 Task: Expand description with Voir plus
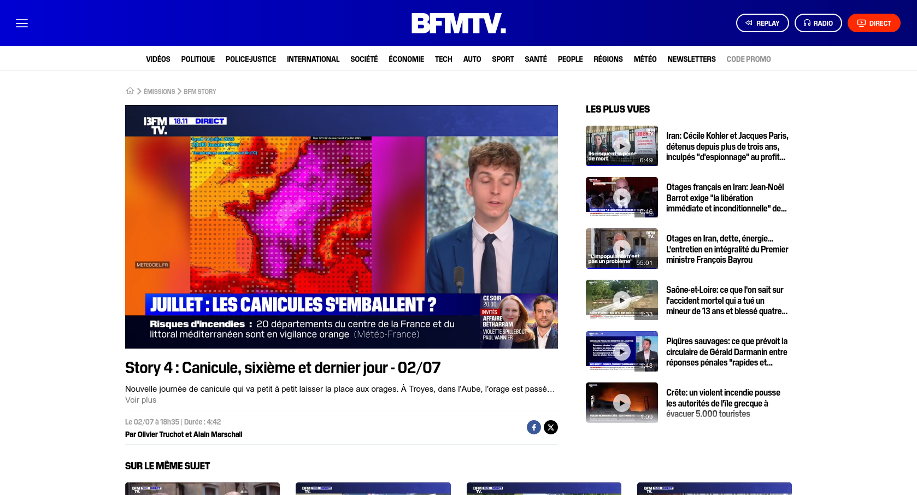pyautogui.click(x=140, y=400)
